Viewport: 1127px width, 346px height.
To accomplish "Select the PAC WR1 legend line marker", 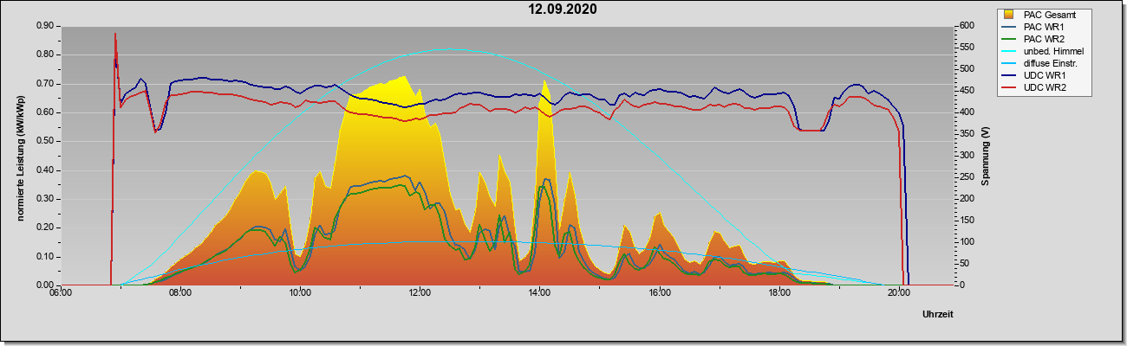I will [1009, 27].
